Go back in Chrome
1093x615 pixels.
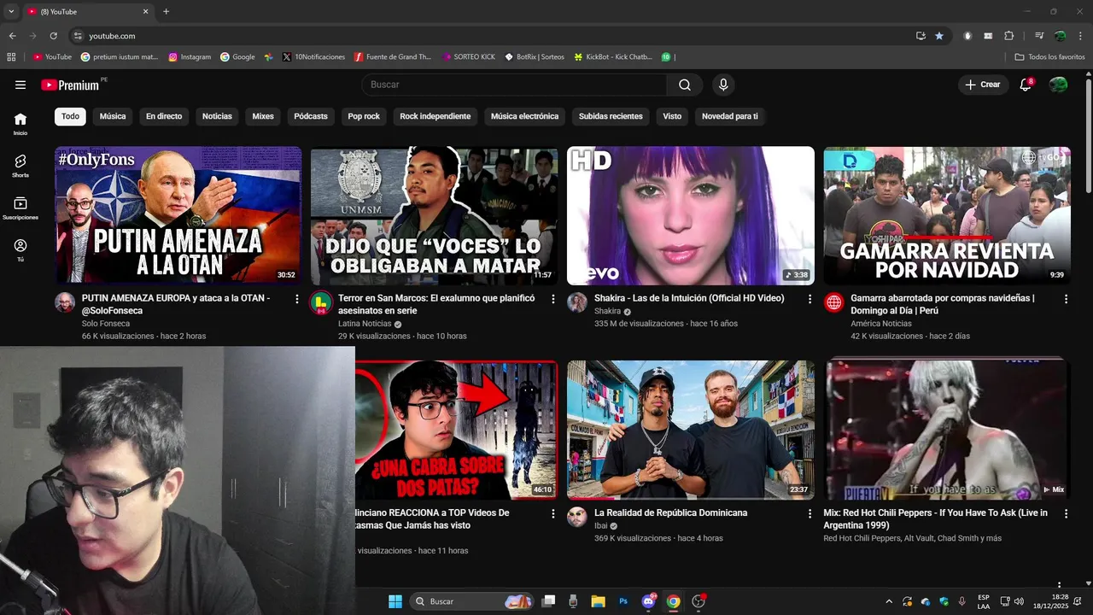(13, 36)
